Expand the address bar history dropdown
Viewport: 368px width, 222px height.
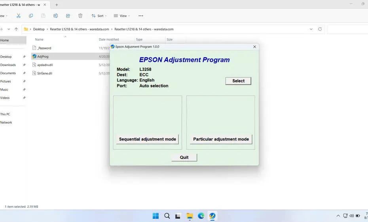pyautogui.click(x=311, y=29)
